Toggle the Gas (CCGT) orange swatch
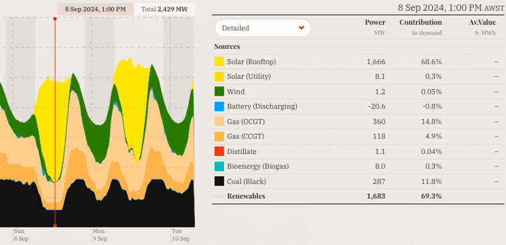Screen dimensions: 506x245 click(x=219, y=137)
